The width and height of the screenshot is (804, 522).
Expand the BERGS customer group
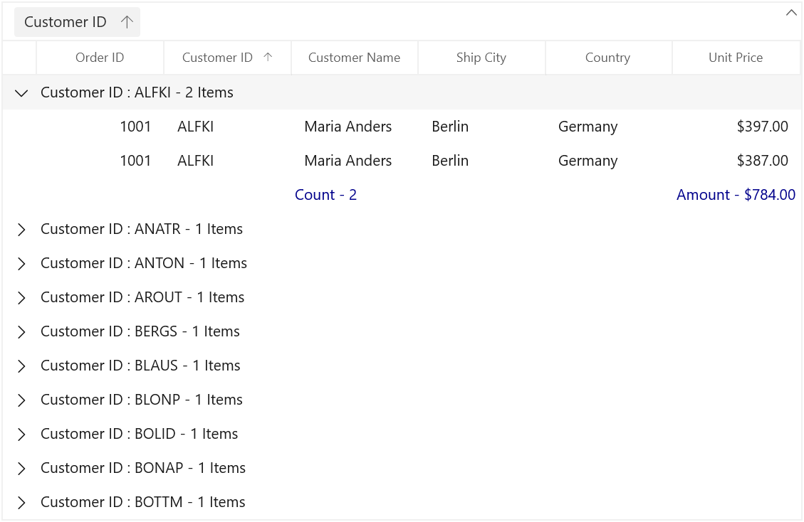click(21, 332)
